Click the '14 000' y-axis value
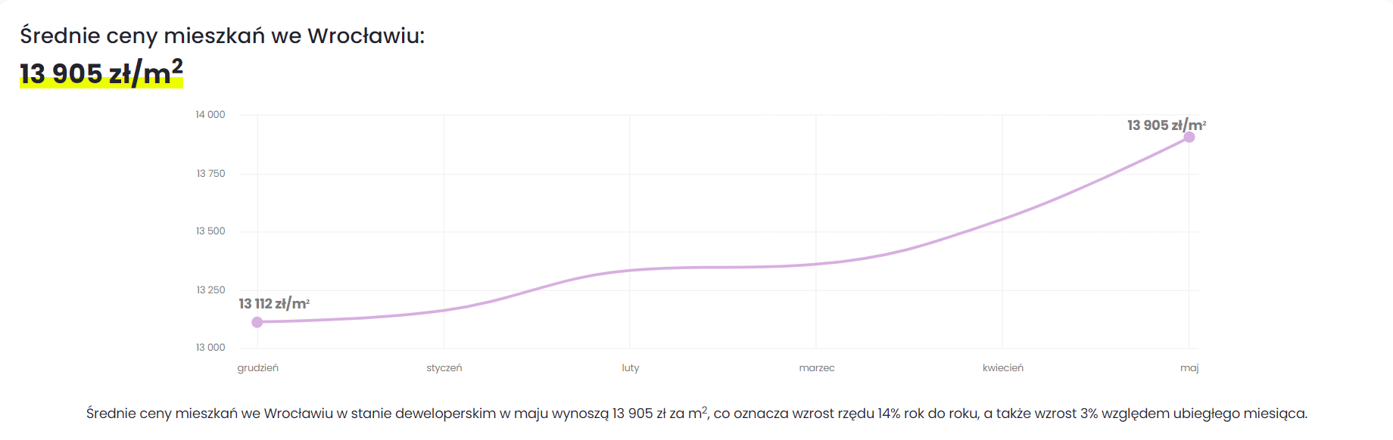This screenshot has width=1393, height=440. (210, 115)
